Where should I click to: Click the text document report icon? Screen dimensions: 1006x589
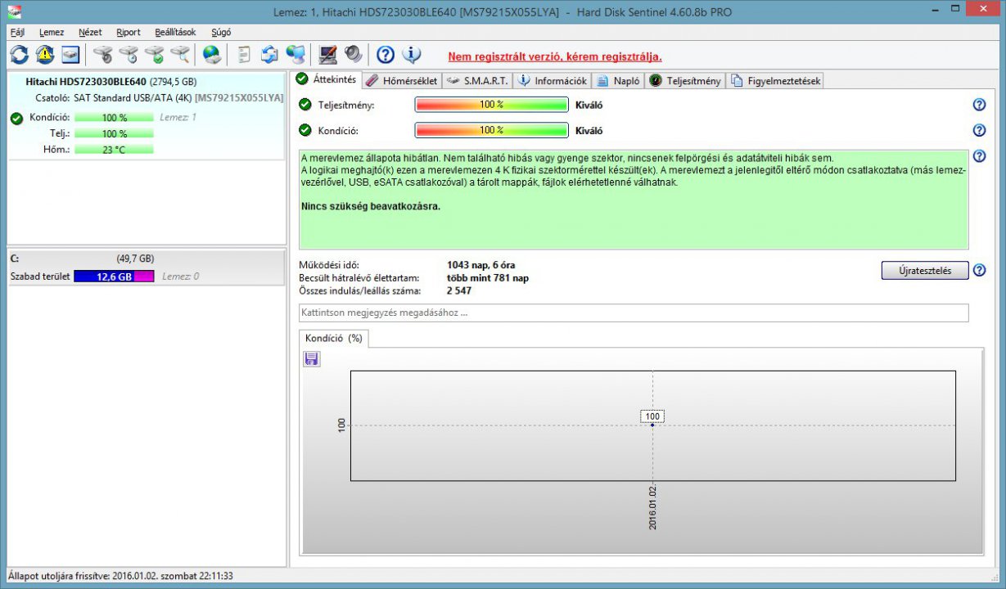(x=243, y=55)
